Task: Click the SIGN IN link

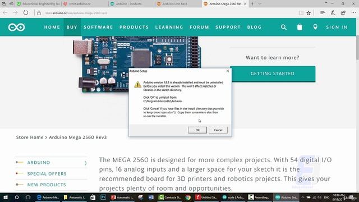Action: (x=337, y=27)
